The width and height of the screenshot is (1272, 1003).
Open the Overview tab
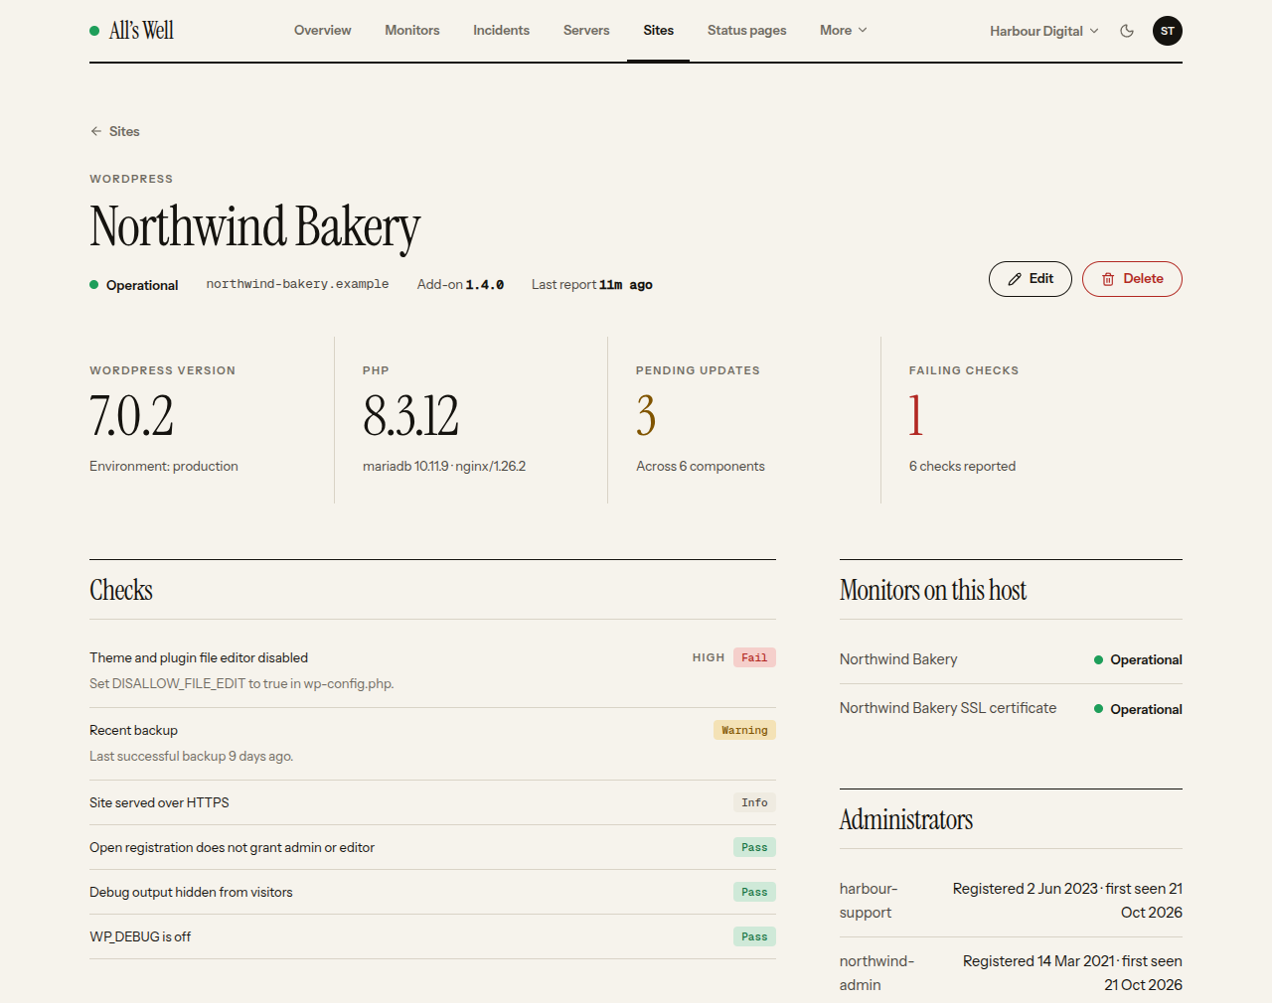322,31
